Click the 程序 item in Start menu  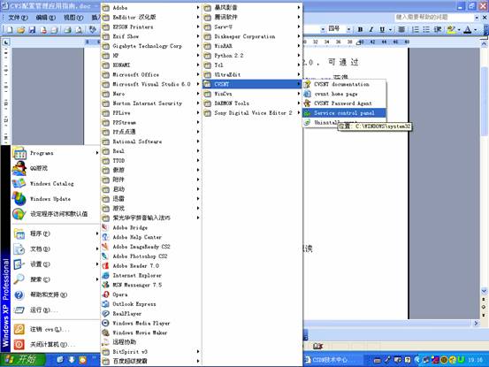[56, 233]
